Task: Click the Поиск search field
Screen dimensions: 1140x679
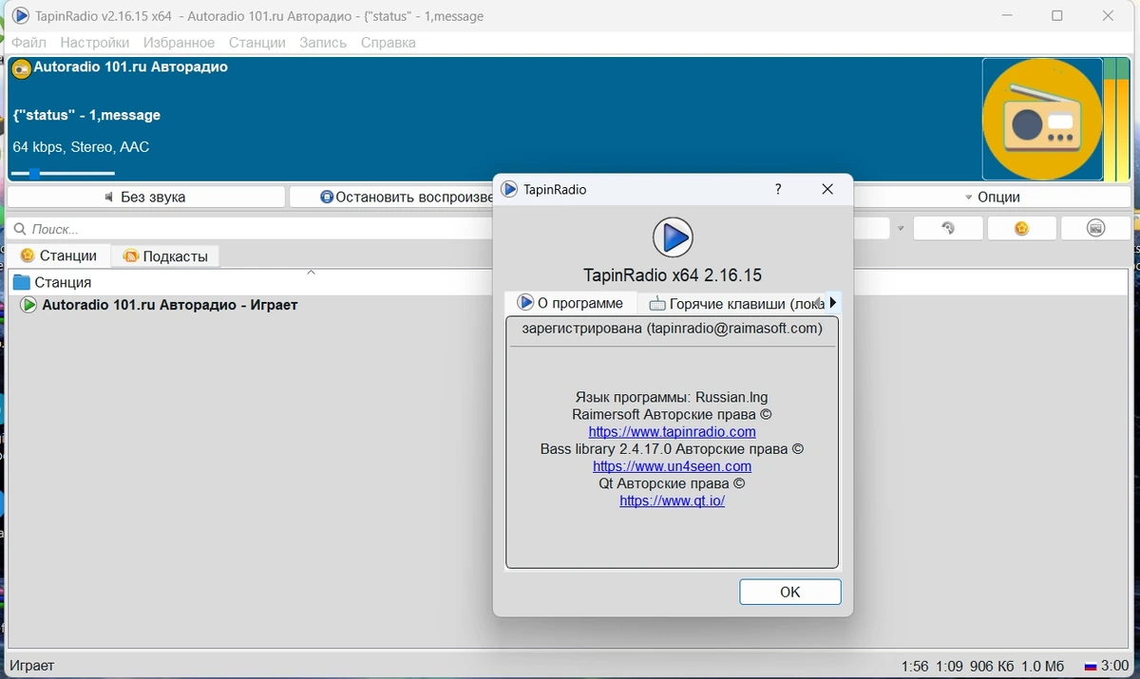Action: coord(250,229)
